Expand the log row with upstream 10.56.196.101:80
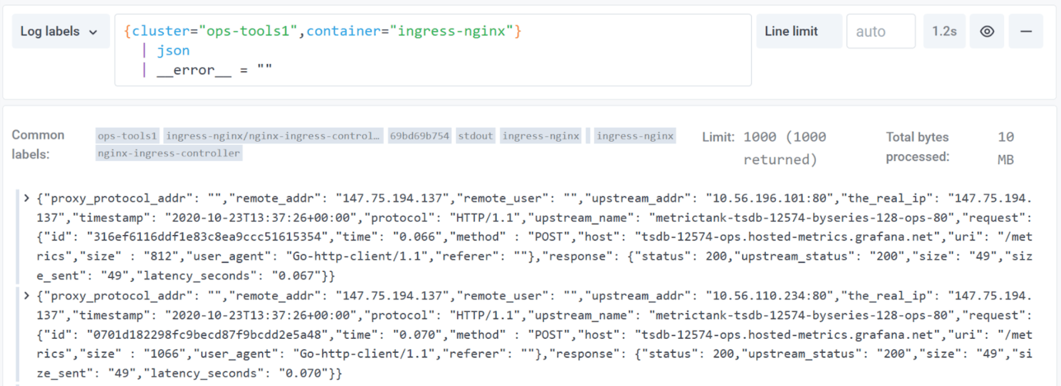 (27, 198)
